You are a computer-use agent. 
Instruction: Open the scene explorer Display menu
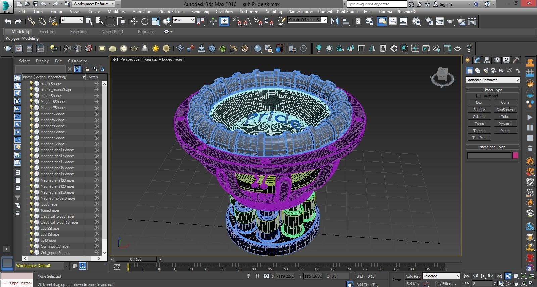coord(42,61)
